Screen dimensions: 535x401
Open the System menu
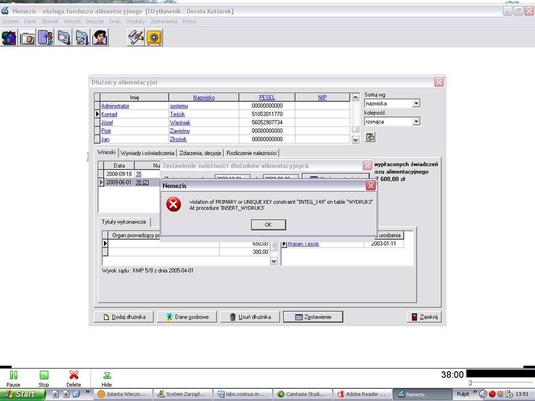(10, 21)
